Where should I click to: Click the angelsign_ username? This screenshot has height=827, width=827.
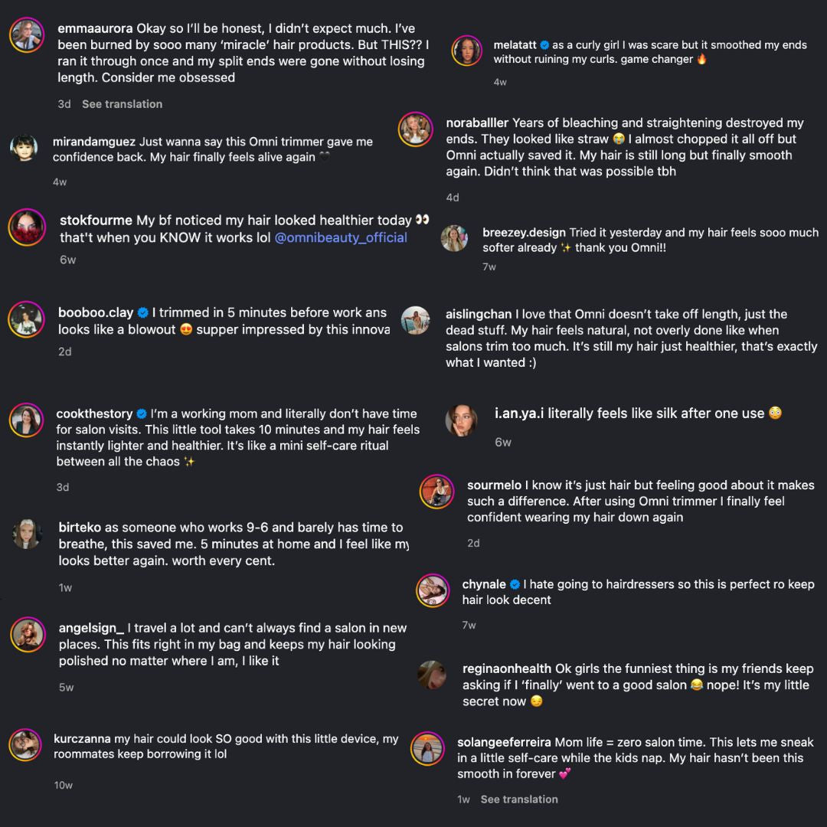click(x=91, y=628)
